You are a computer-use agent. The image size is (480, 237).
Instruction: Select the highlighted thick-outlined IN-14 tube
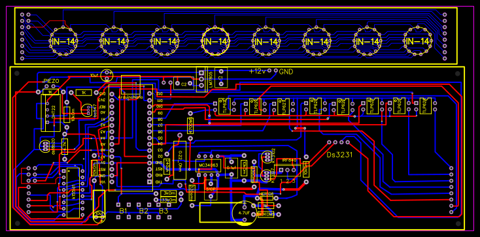coord(216,40)
